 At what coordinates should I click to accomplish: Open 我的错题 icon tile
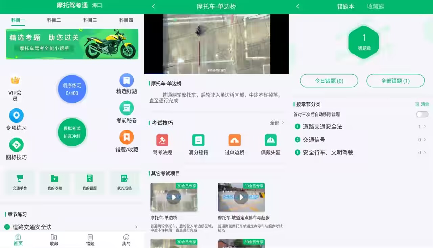(x=90, y=182)
